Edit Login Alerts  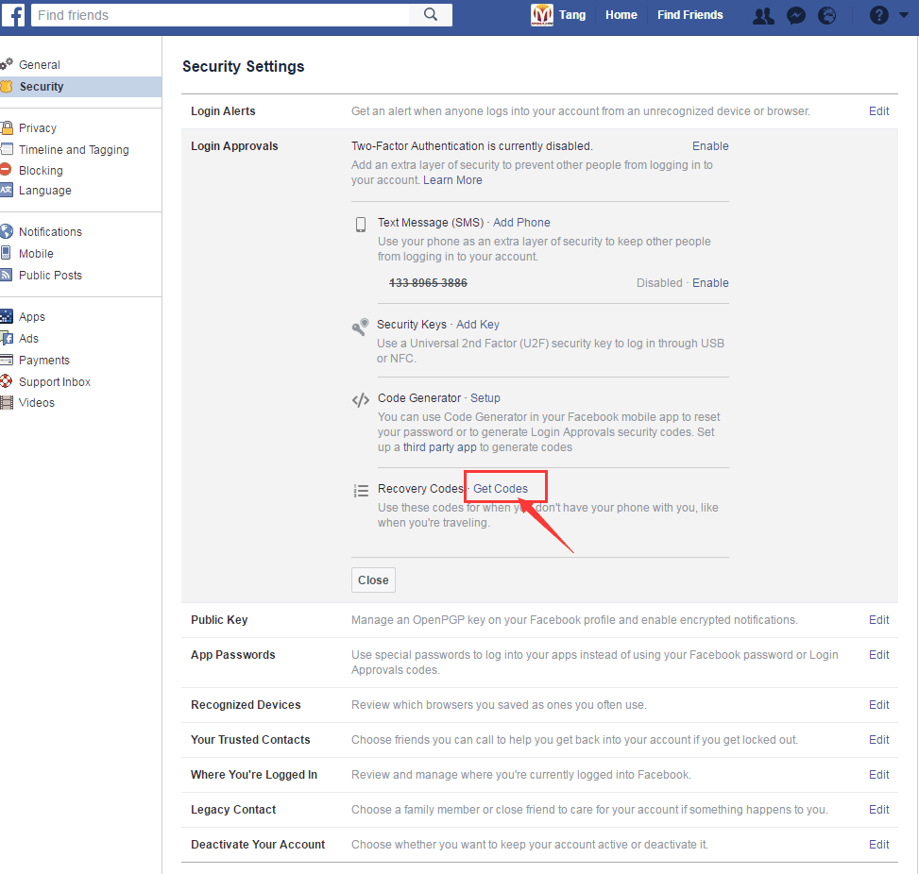878,110
